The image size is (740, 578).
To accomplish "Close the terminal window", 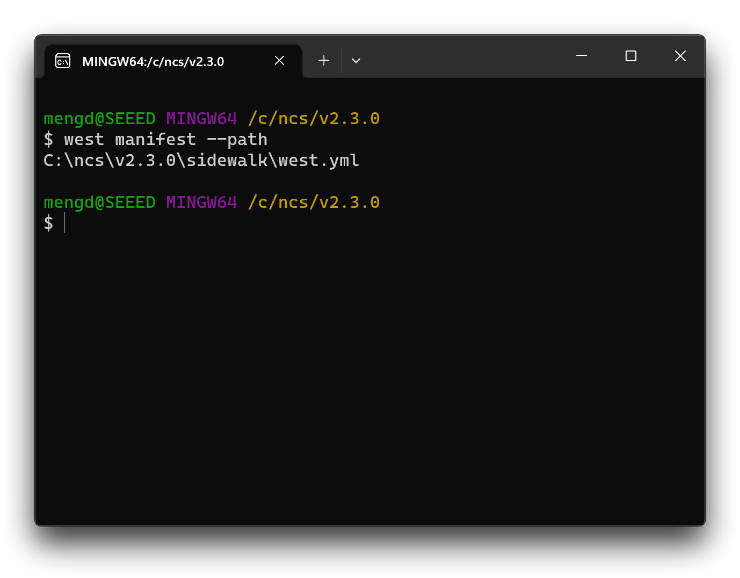I will click(680, 56).
